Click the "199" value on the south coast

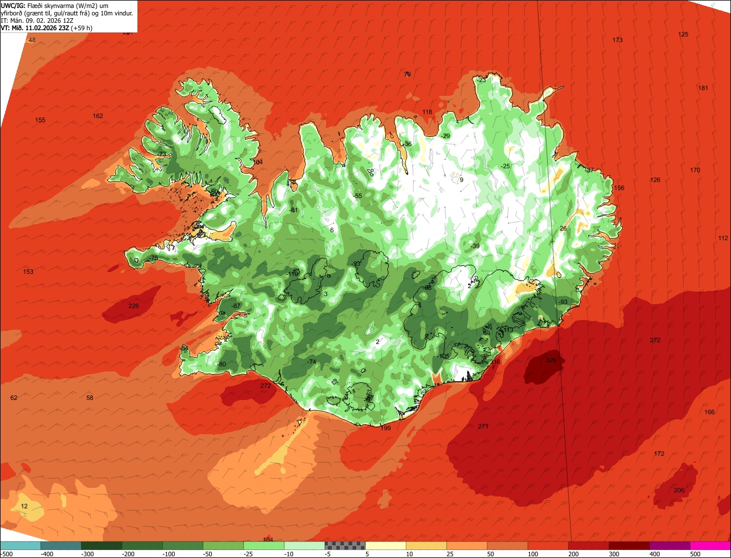click(x=385, y=428)
